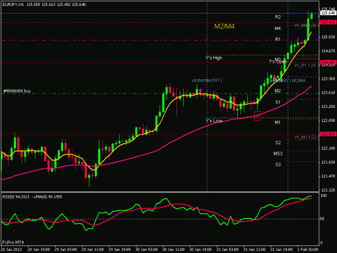This screenshot has height=253, width=337.
Task: Select the T's Open label
Action: coord(278,62)
